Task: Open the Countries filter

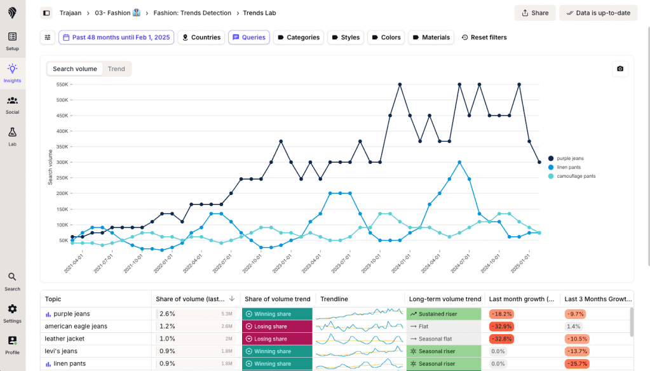Action: point(201,37)
